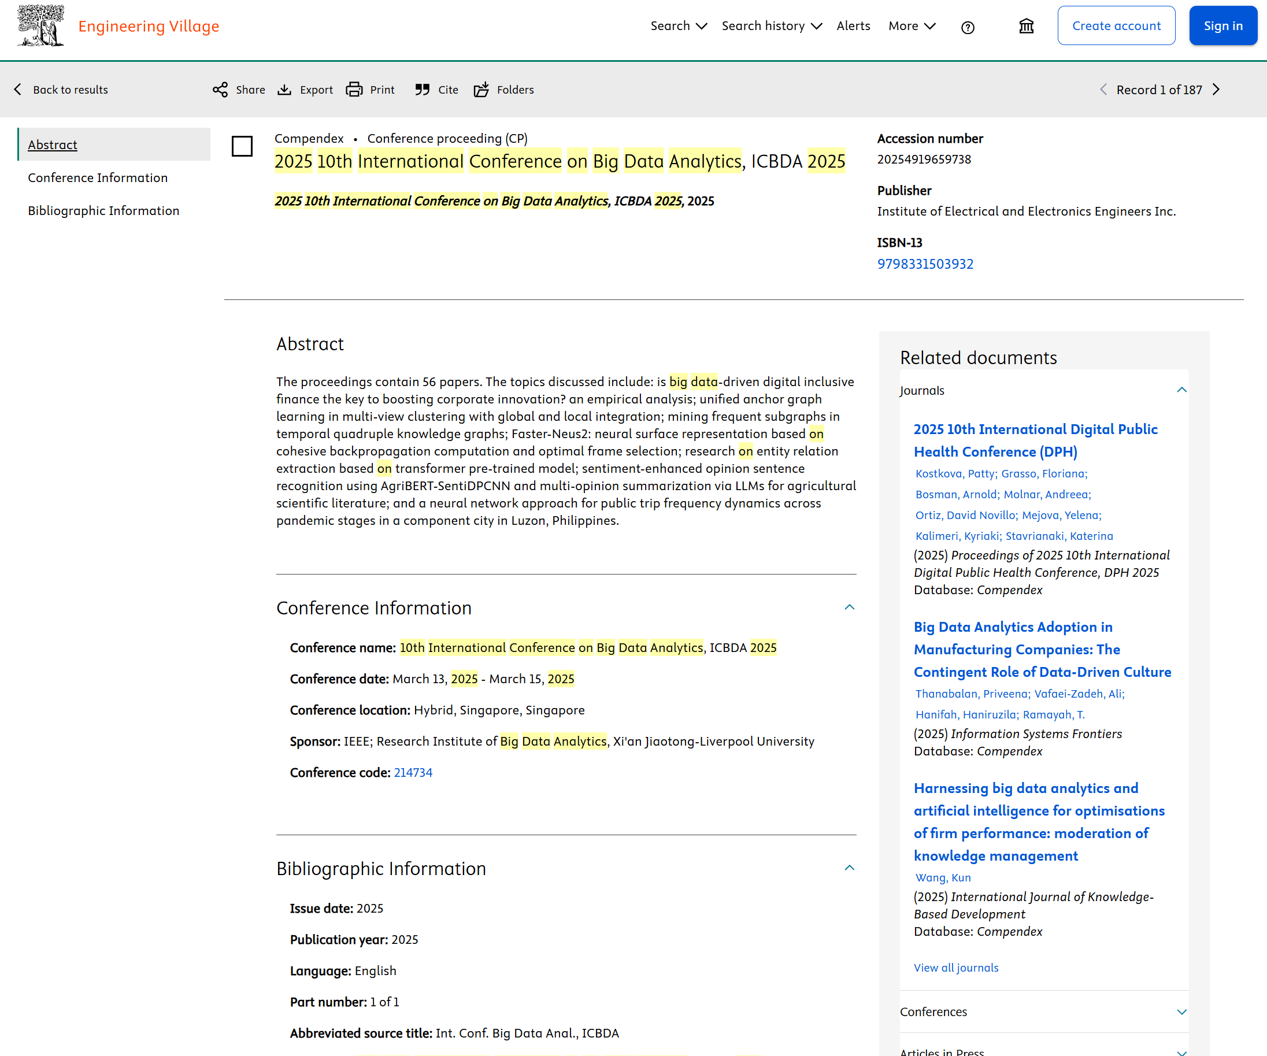Select Bibliographic Information in the left sidebar
This screenshot has width=1267, height=1056.
(x=103, y=210)
